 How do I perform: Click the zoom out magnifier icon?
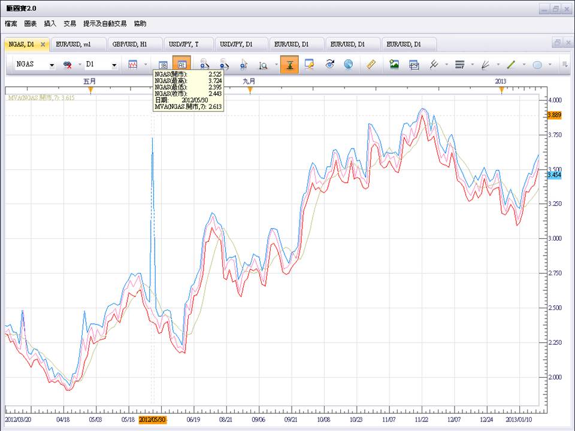224,65
